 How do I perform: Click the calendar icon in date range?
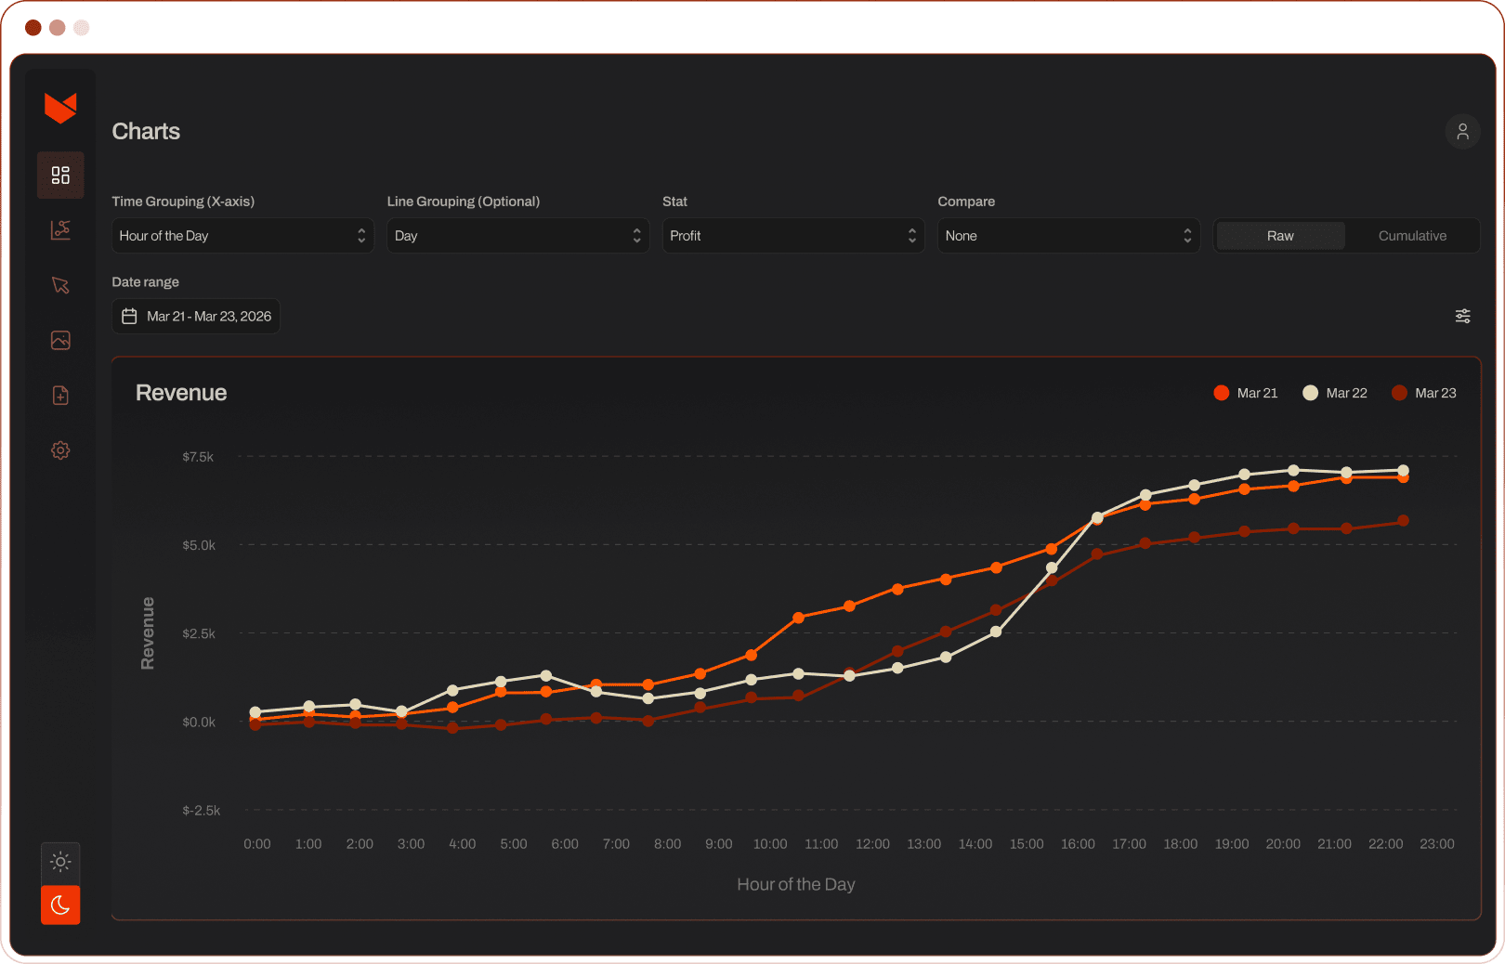[x=129, y=316]
